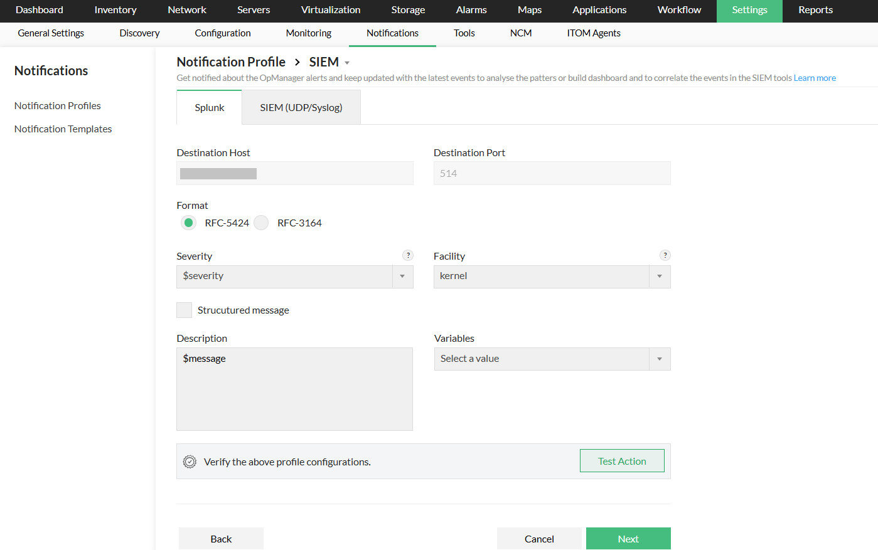Click the Cancel button
The height and width of the screenshot is (550, 878).
tap(539, 539)
